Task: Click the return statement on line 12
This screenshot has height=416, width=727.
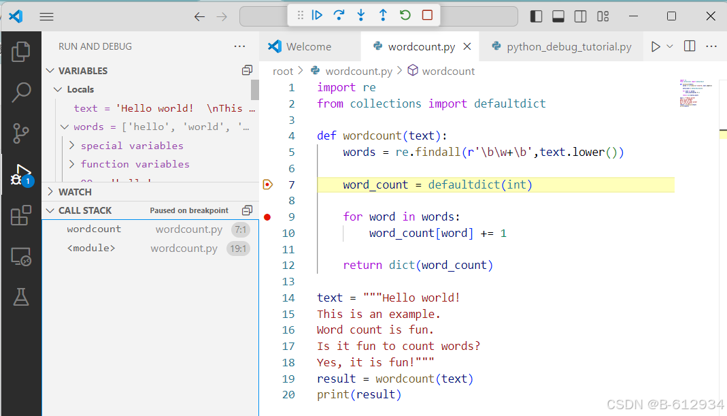Action: pos(418,265)
